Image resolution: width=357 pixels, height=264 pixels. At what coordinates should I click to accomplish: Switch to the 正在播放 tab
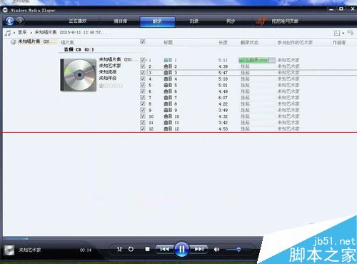[78, 21]
